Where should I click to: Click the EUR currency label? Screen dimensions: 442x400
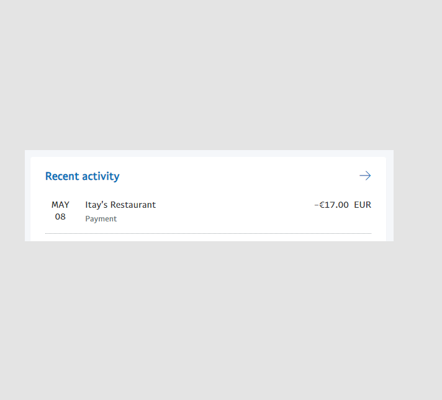tap(363, 205)
